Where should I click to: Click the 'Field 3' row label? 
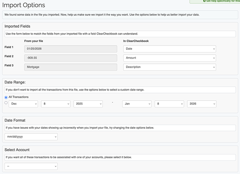click(9, 65)
